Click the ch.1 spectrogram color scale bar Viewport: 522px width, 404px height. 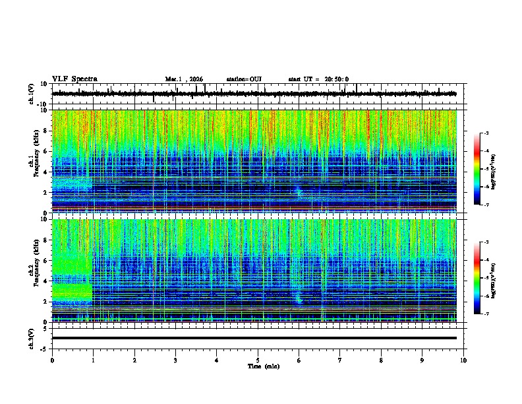[477, 169]
